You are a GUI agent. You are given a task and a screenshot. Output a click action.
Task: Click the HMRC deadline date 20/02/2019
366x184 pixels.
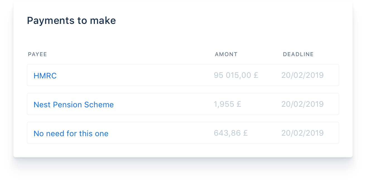(x=302, y=75)
